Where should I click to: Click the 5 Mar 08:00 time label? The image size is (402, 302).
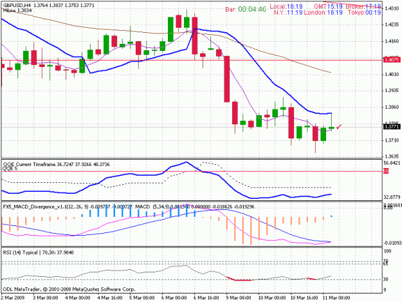point(142,297)
